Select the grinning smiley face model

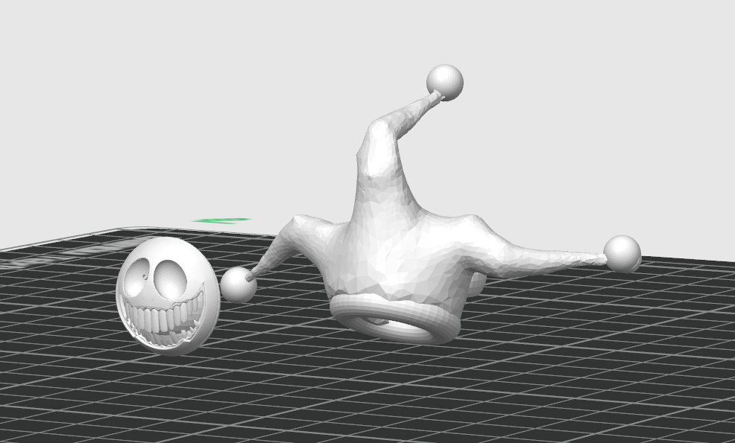coord(168,296)
